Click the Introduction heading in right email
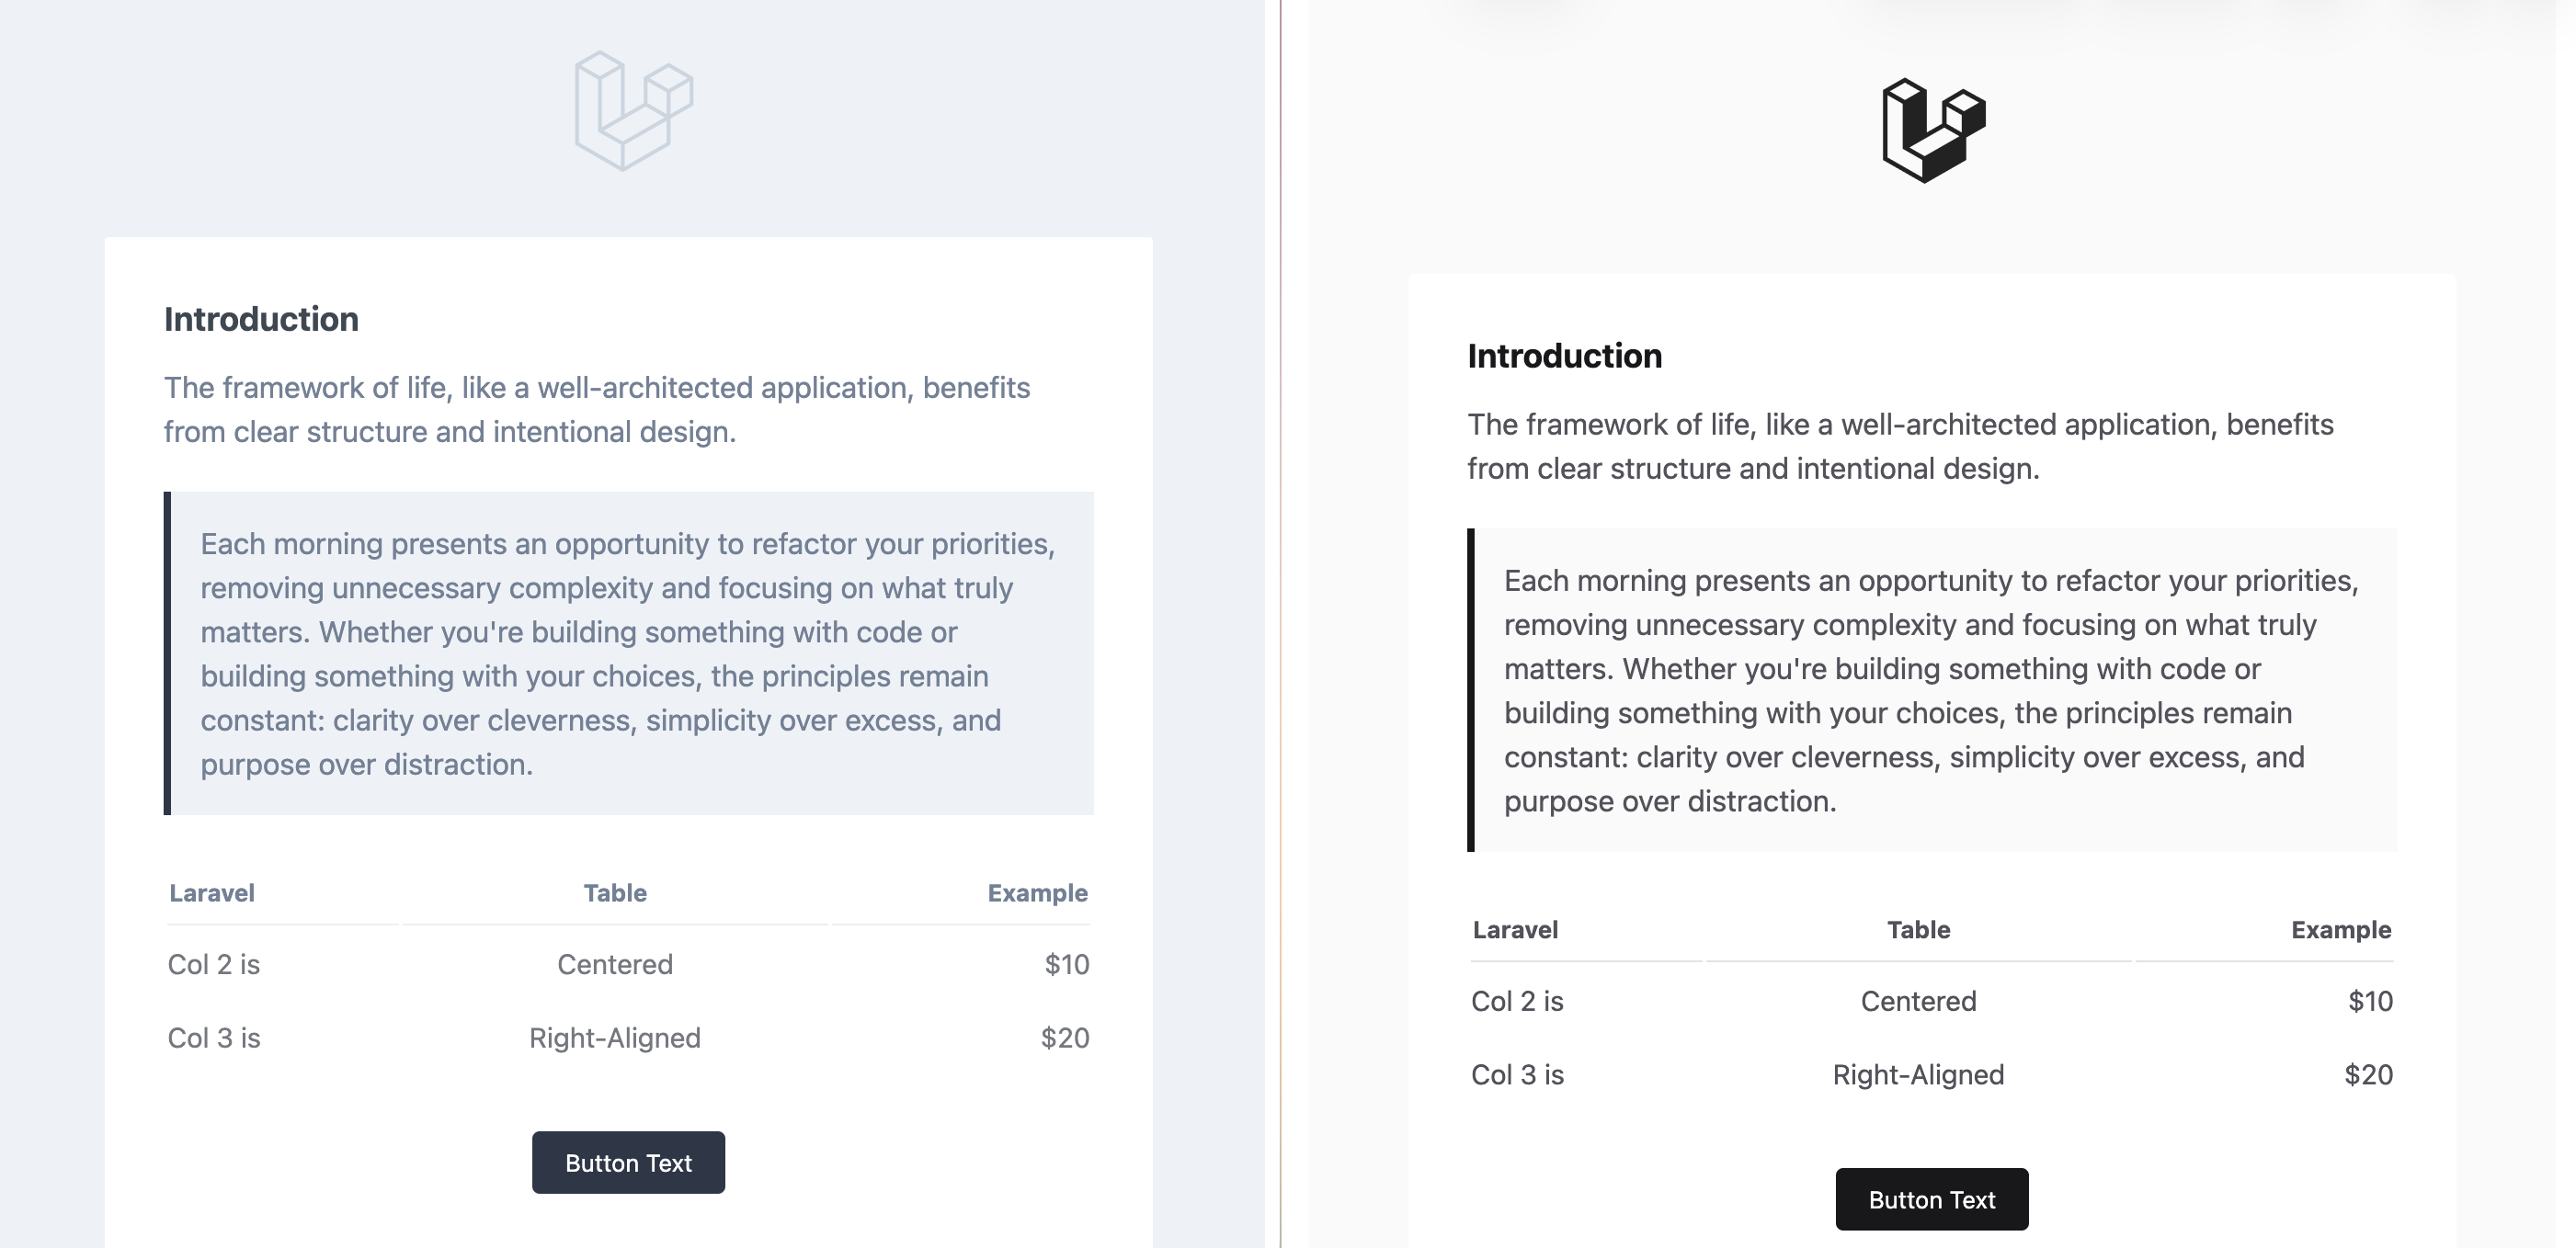The image size is (2576, 1248). [1564, 356]
